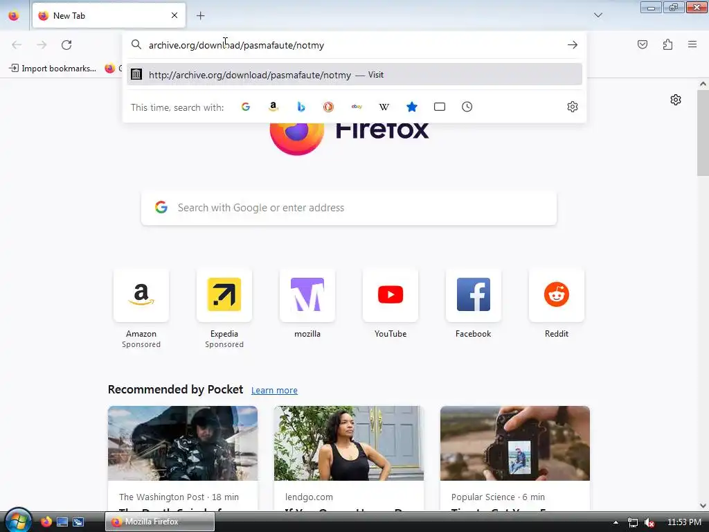The image size is (709, 532).
Task: Go forward to next page
Action: (x=42, y=45)
